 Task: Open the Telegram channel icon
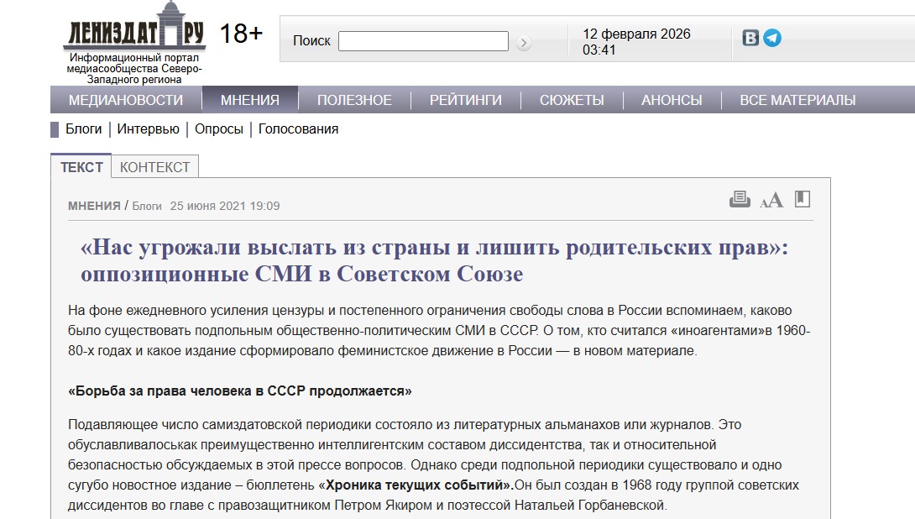pyautogui.click(x=771, y=38)
